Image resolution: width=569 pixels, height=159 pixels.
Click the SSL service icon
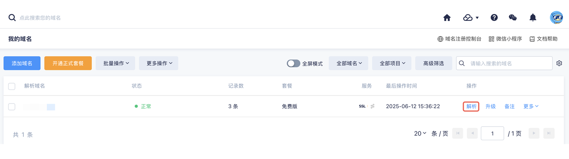click(x=362, y=106)
